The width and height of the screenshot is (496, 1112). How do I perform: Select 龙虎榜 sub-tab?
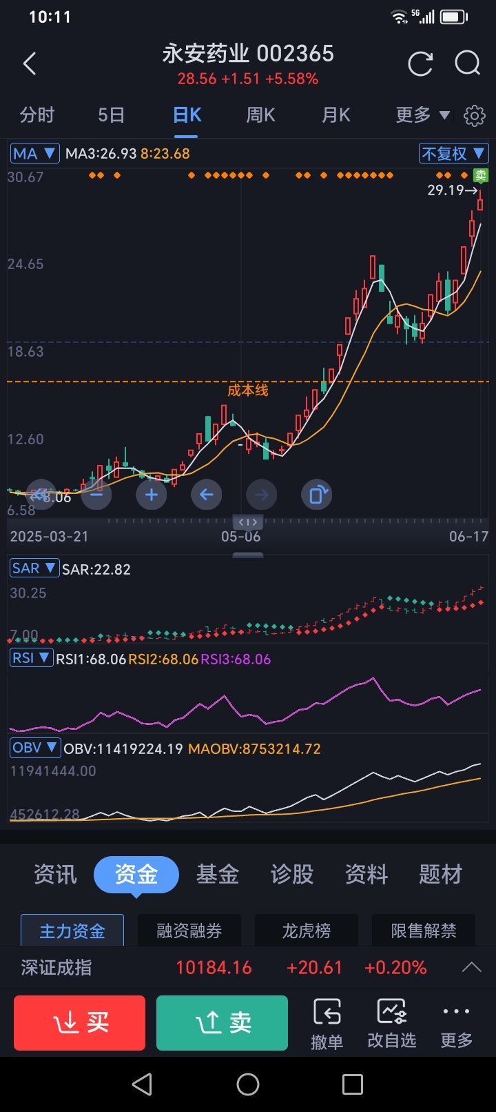tap(307, 931)
